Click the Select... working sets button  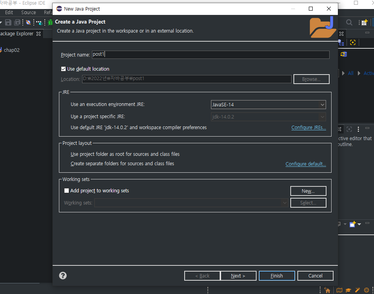coord(308,203)
